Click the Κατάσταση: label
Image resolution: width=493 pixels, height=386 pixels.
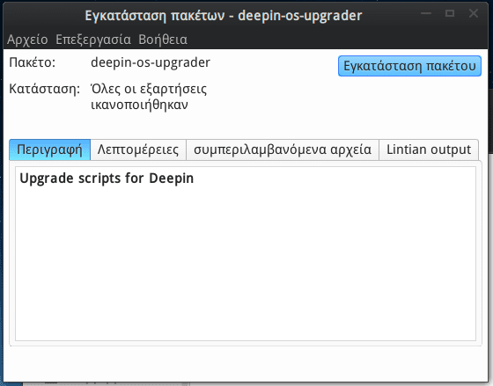pyautogui.click(x=44, y=89)
